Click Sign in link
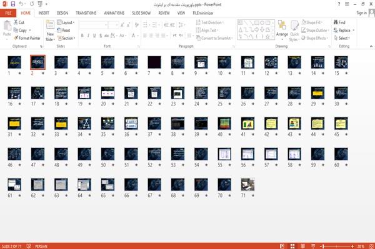The image size is (375, 249). [x=361, y=13]
